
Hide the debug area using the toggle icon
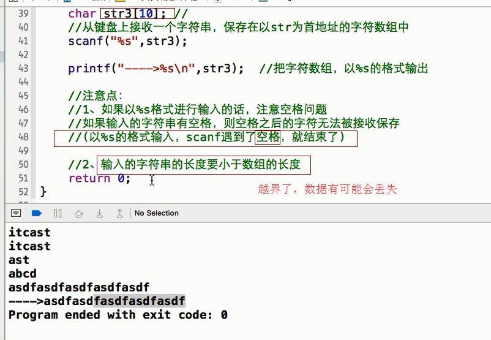pos(16,213)
